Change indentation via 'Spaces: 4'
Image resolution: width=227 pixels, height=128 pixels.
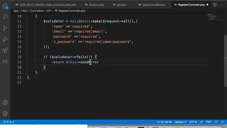point(181,122)
